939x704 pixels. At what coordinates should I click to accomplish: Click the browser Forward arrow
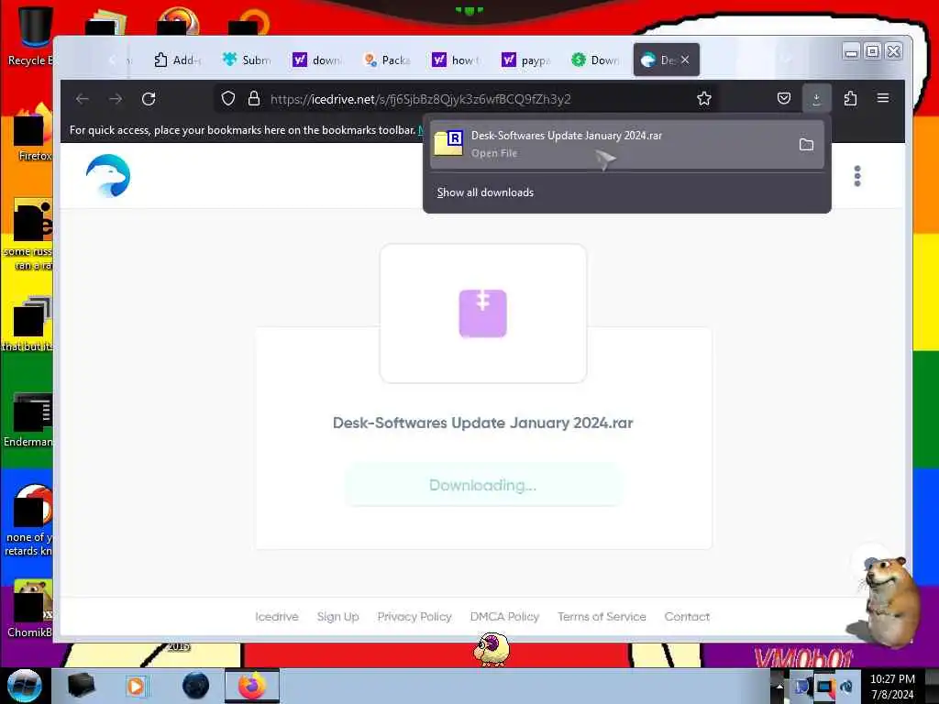(116, 99)
